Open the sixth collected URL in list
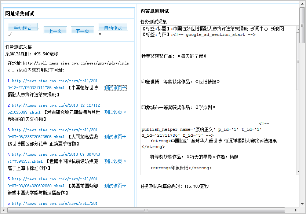Screen dimensions: 306x214 coord(55,203)
